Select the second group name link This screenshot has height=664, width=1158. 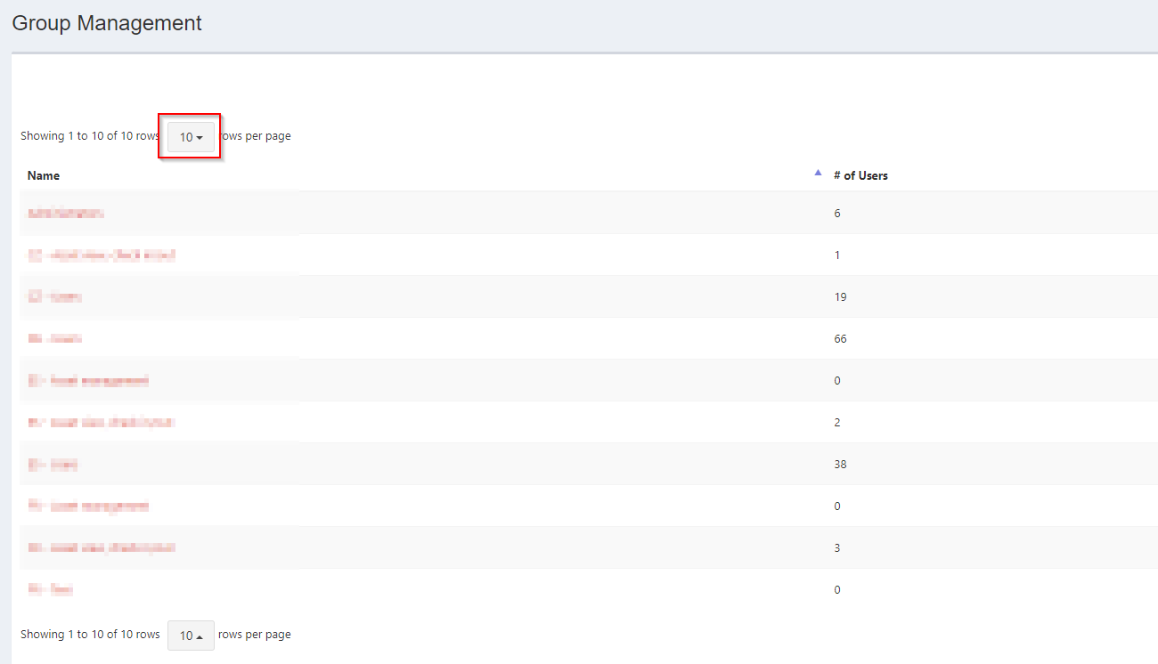(102, 255)
